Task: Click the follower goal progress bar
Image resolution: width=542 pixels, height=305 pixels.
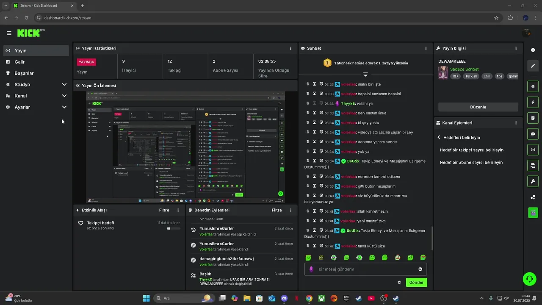Action: coord(173,228)
